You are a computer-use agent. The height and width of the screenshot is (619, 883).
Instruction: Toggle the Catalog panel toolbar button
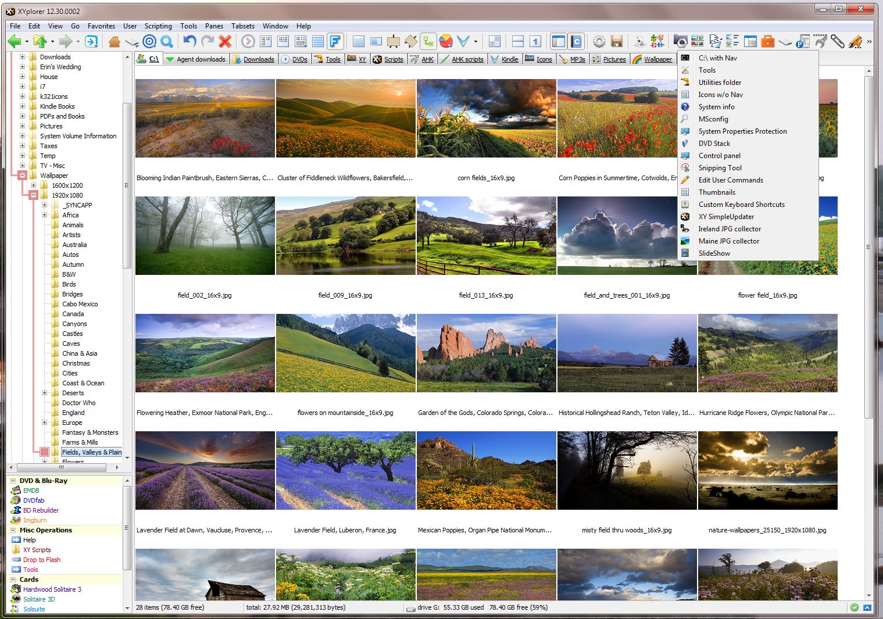pyautogui.click(x=576, y=41)
